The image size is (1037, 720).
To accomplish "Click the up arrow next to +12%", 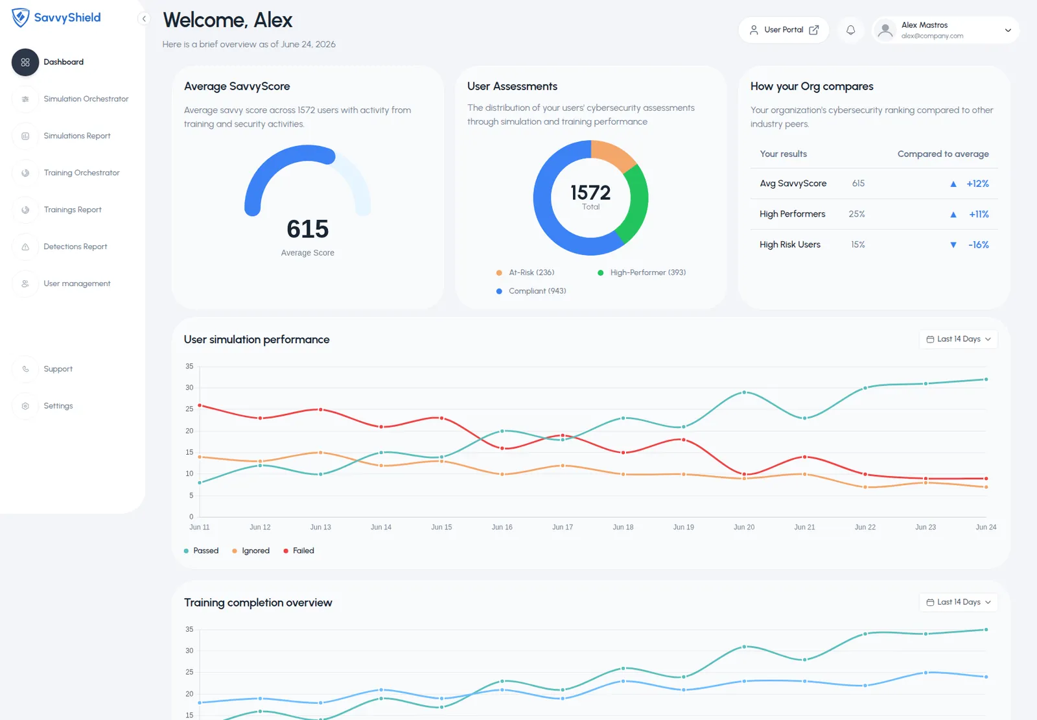I will click(953, 184).
